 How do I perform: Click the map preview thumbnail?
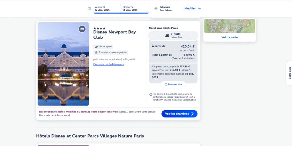[x=230, y=26]
